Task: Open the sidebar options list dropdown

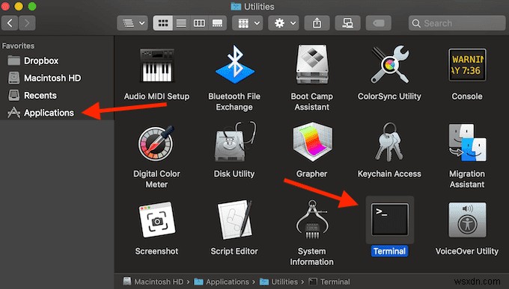Action: tap(132, 23)
